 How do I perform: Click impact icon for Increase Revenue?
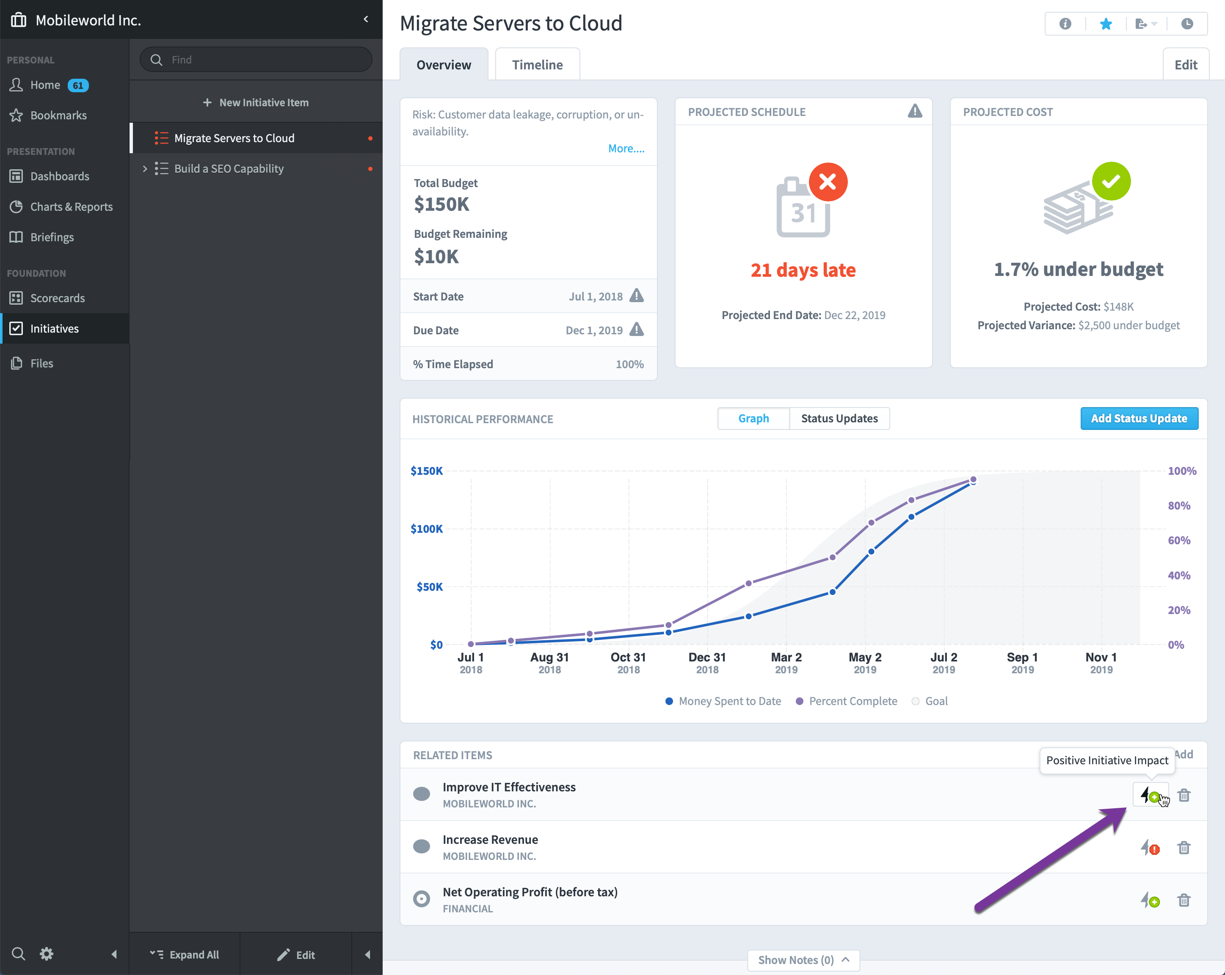[1151, 848]
